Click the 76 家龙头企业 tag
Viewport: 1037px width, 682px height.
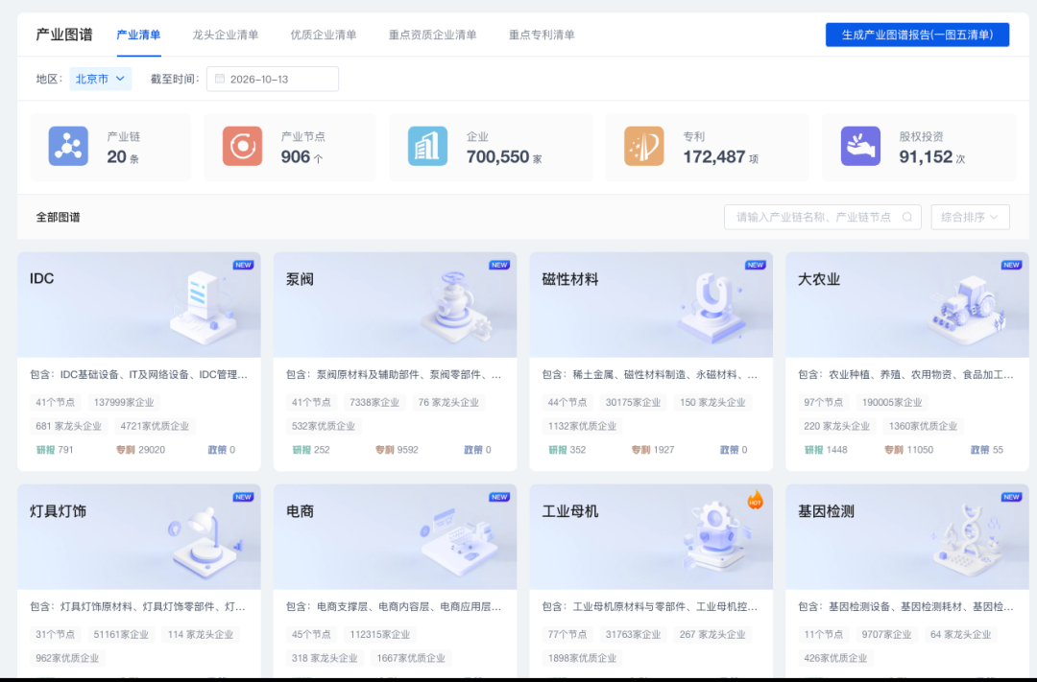(x=448, y=402)
